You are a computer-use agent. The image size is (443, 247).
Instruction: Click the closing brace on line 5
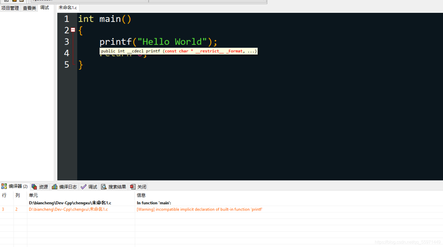point(80,65)
